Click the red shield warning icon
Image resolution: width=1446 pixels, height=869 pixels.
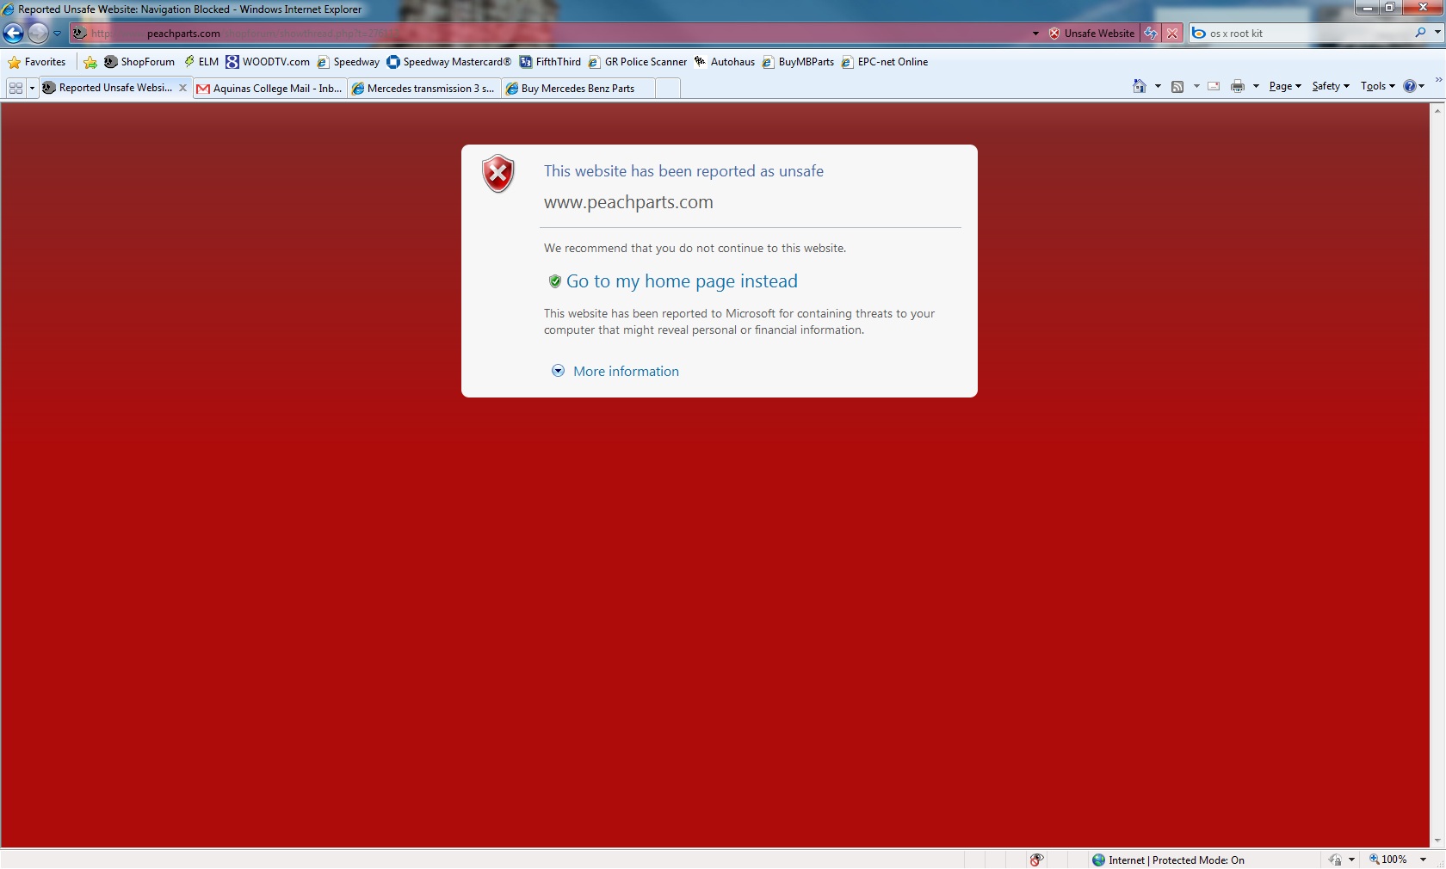tap(497, 174)
